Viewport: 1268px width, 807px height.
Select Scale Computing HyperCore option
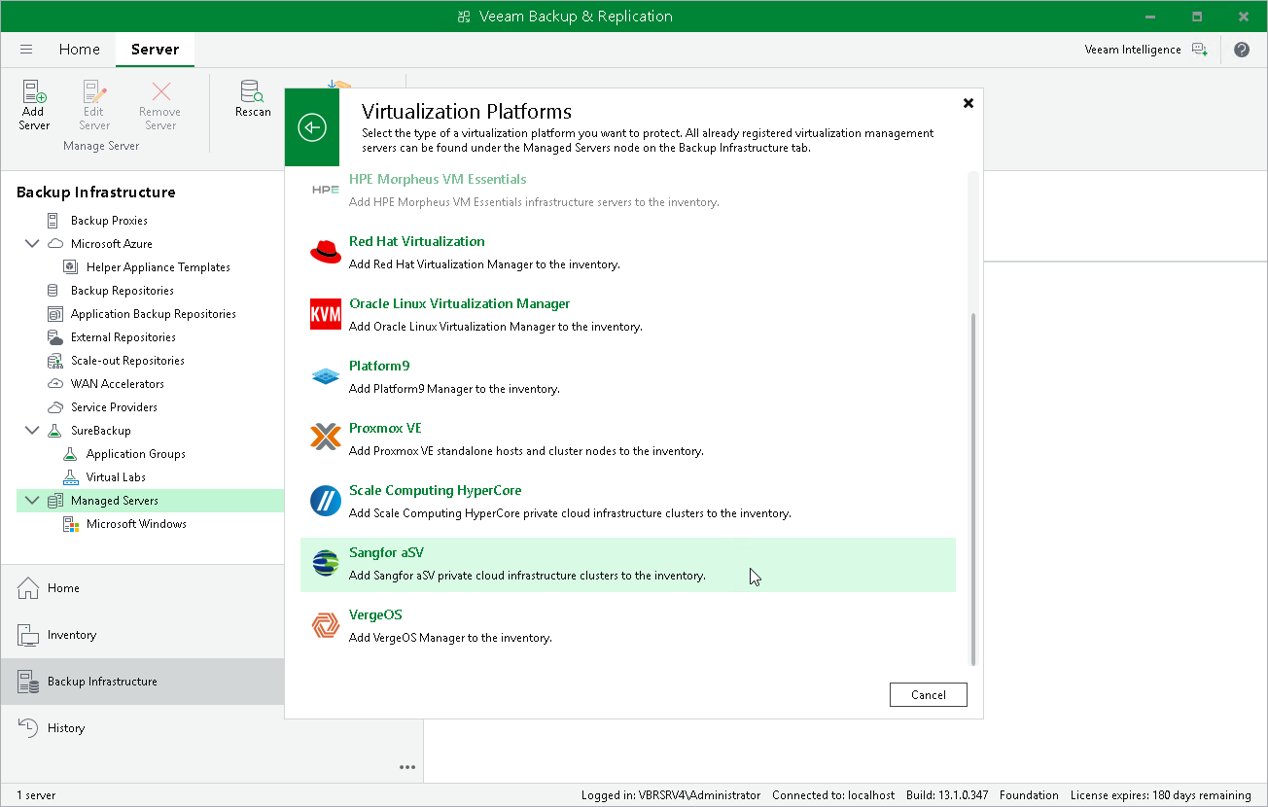click(628, 502)
